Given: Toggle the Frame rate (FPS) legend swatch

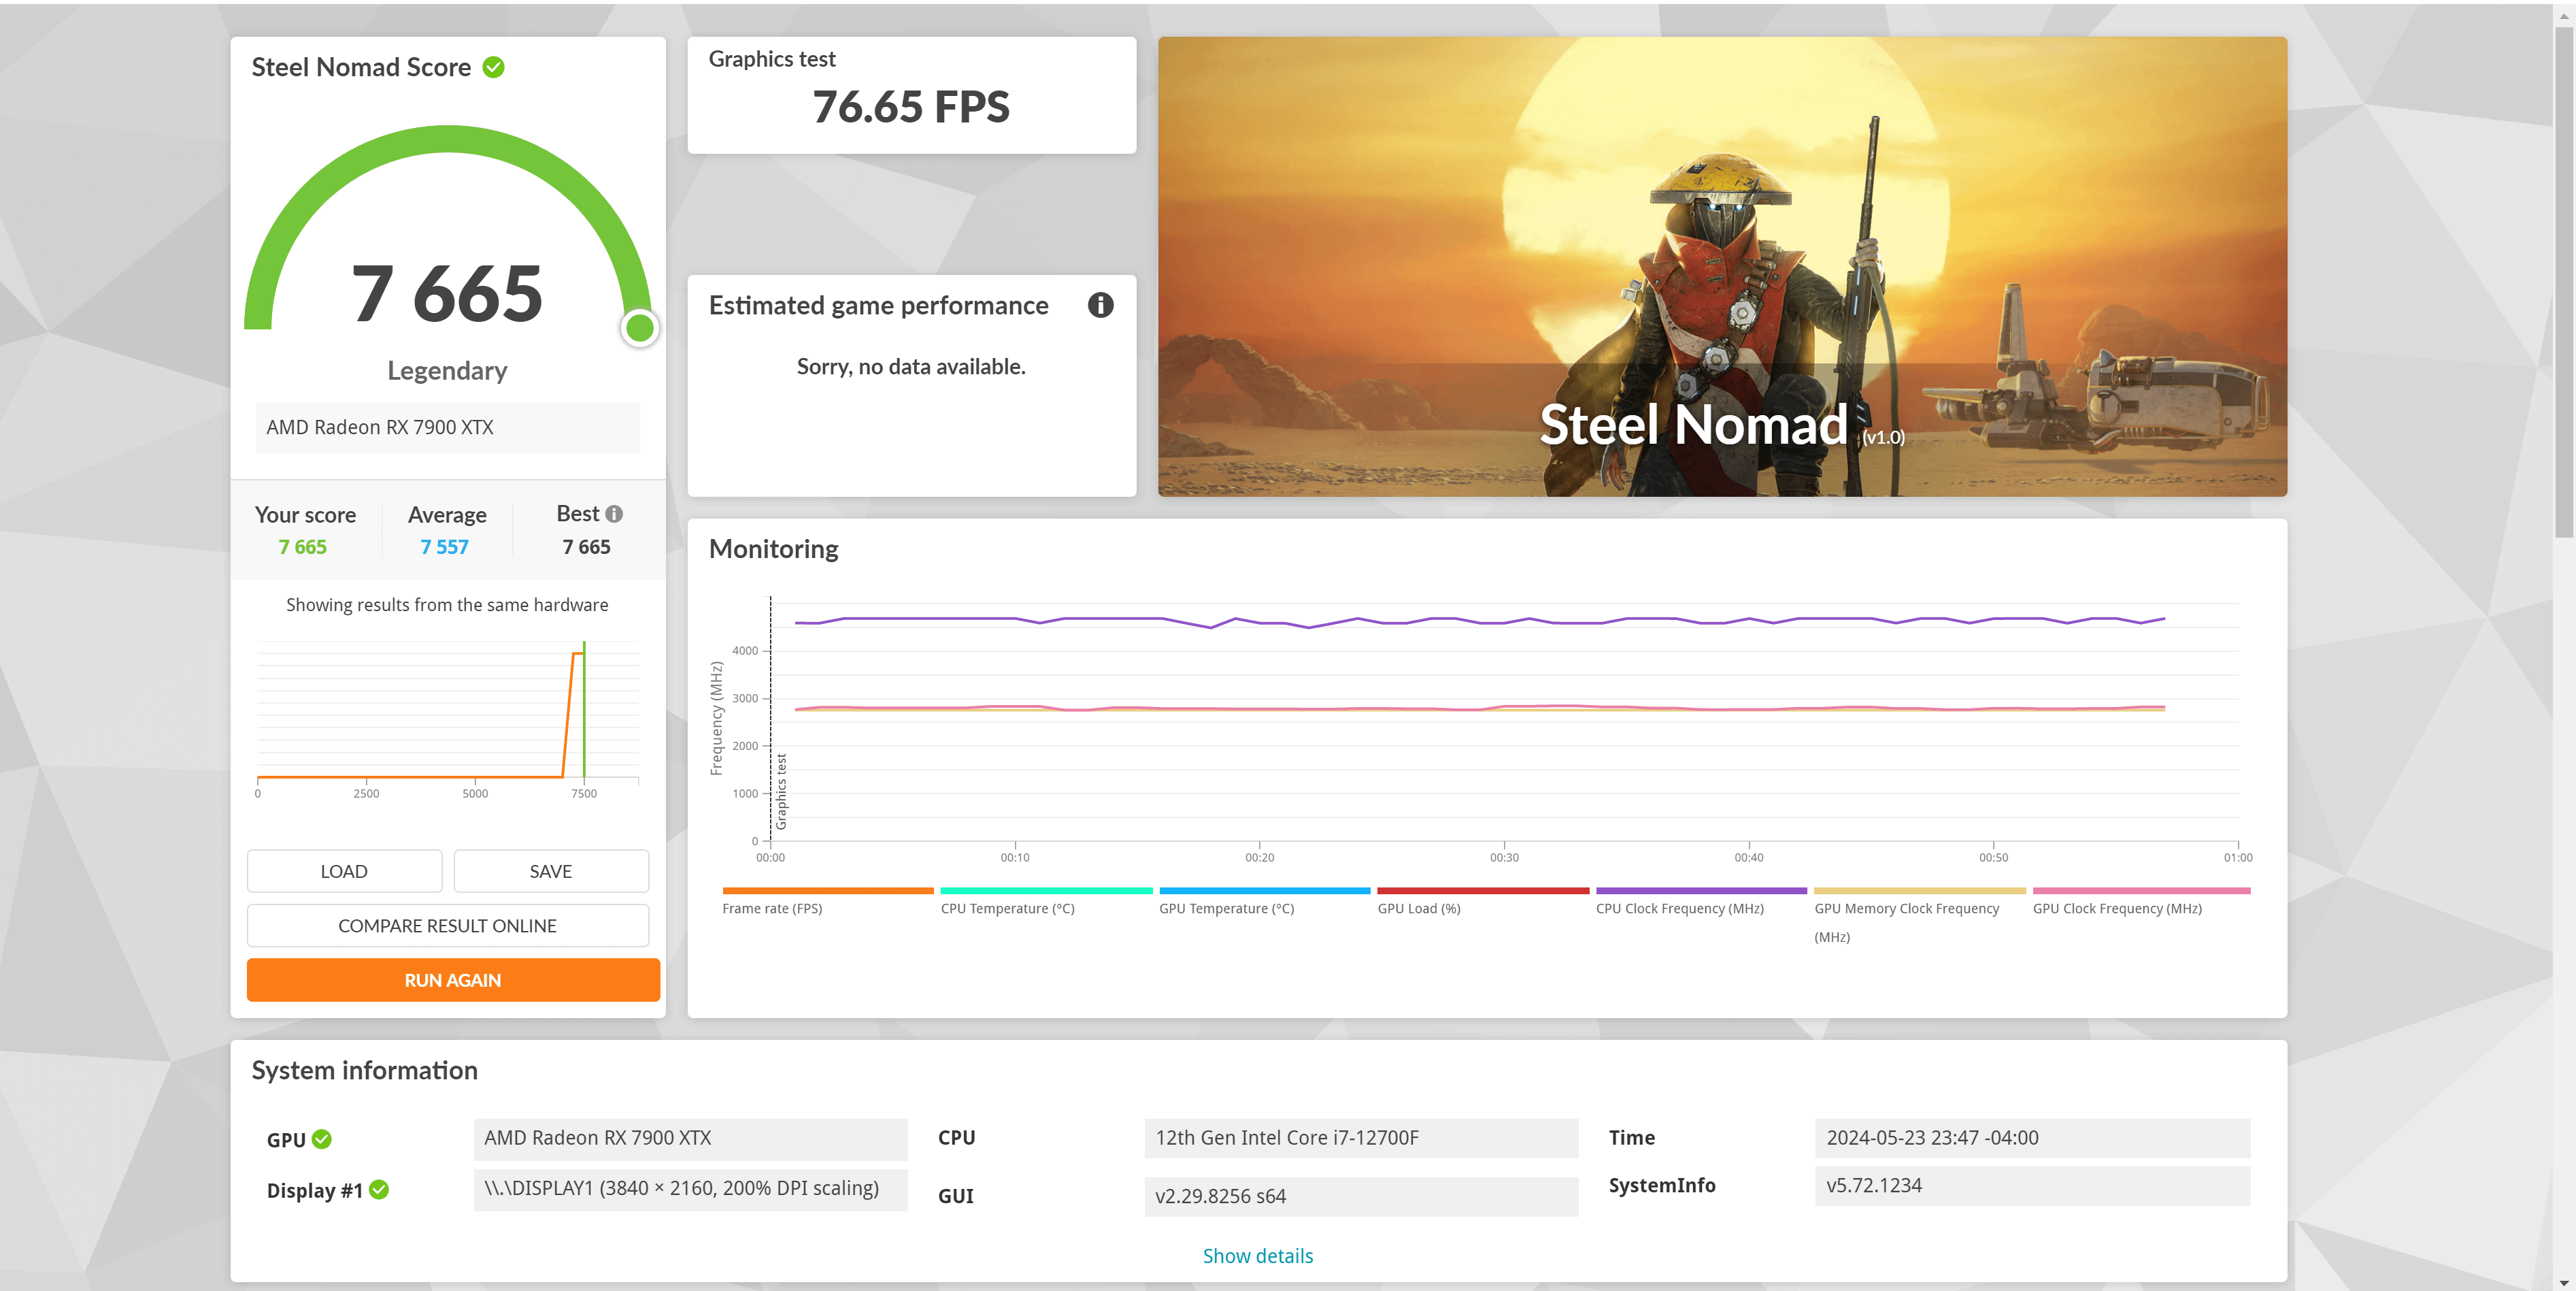Looking at the screenshot, I should pyautogui.click(x=827, y=891).
